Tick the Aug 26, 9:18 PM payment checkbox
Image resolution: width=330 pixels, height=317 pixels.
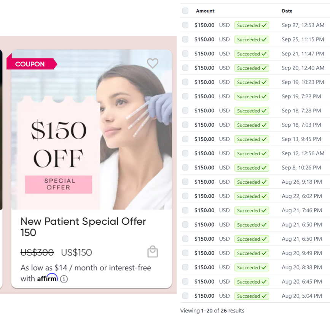(185, 182)
